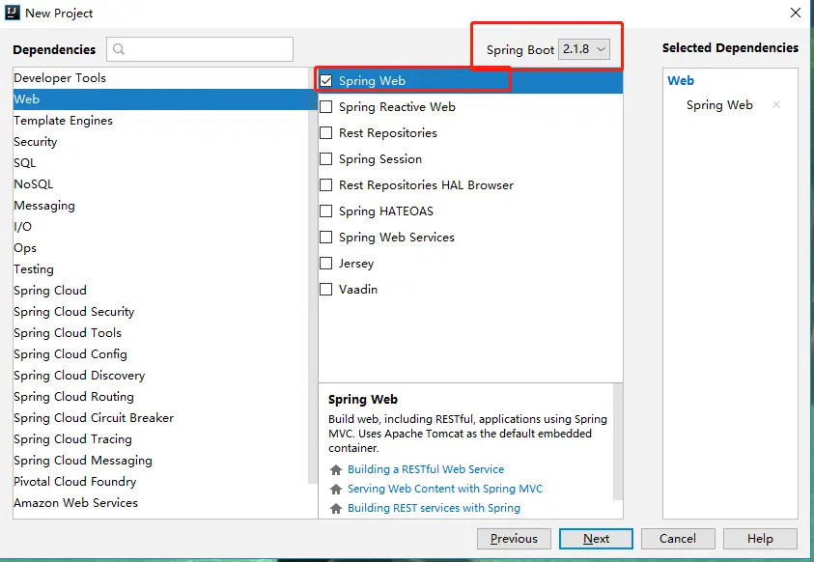Viewport: 814px width, 562px height.
Task: Focus the Dependencies search field
Action: (x=200, y=49)
